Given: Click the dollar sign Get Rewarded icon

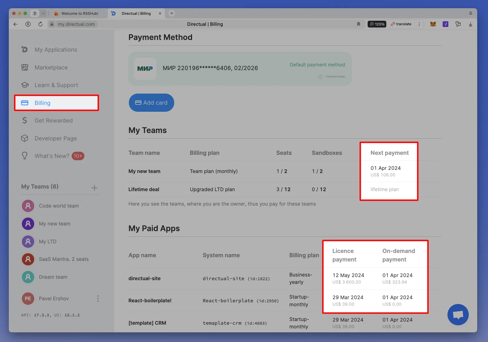Looking at the screenshot, I should click(x=25, y=121).
